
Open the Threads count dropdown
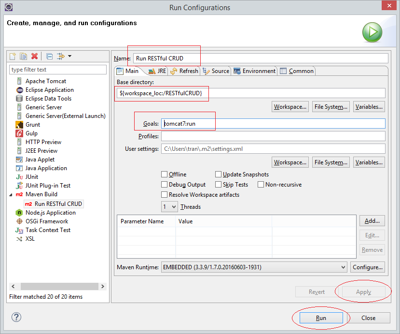click(x=169, y=207)
